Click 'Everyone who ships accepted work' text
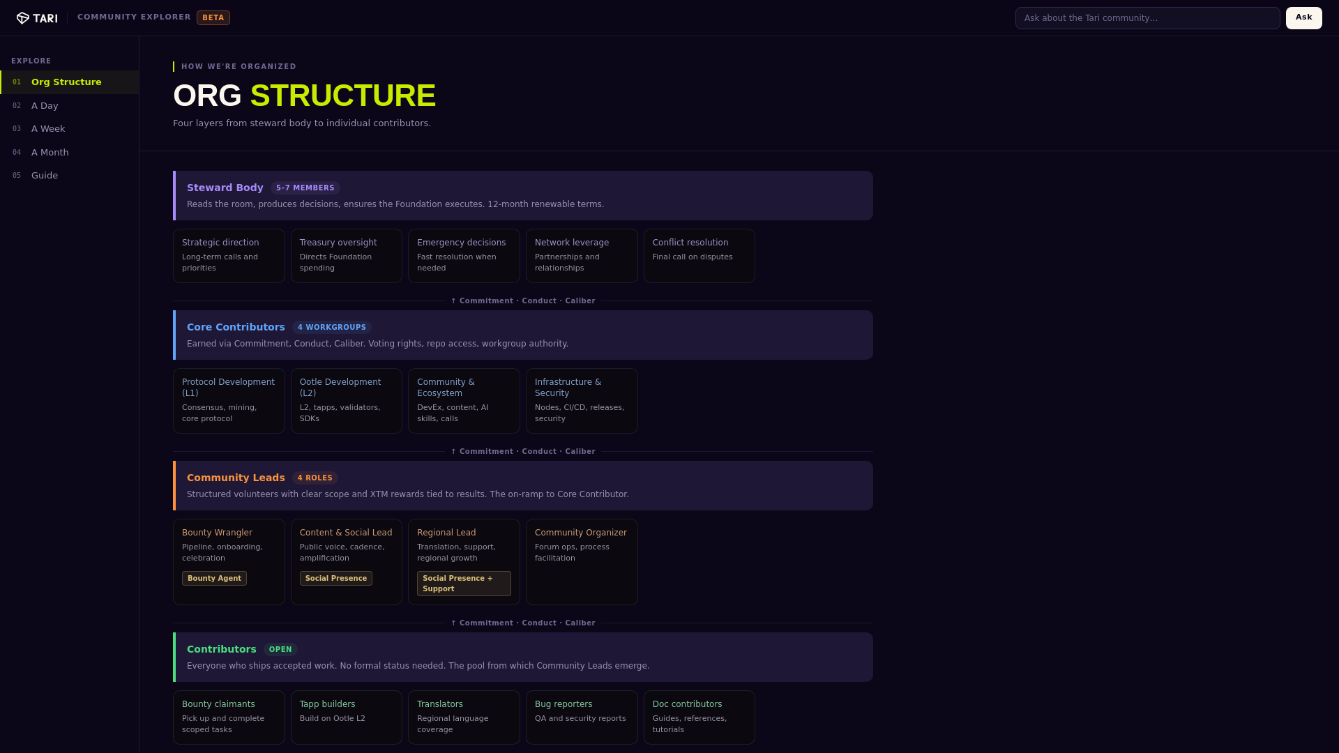 418,666
